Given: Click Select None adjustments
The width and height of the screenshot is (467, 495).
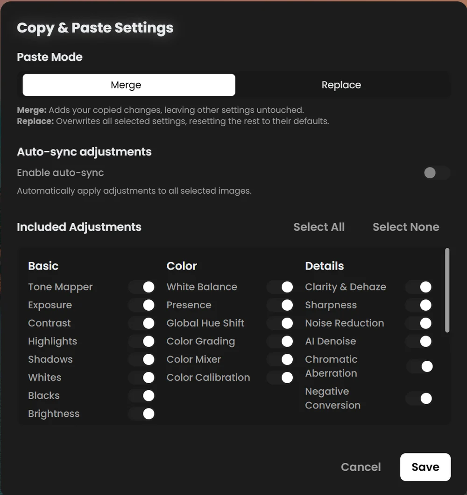Looking at the screenshot, I should 405,227.
